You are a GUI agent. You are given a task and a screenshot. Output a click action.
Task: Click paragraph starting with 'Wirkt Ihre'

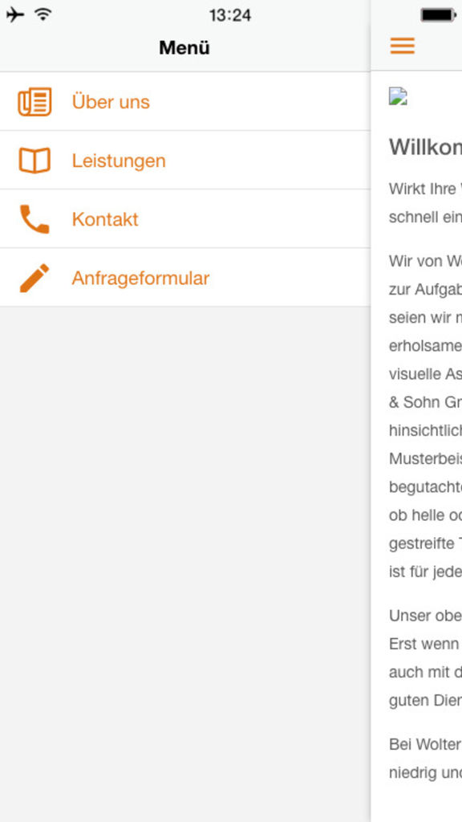[x=425, y=203]
